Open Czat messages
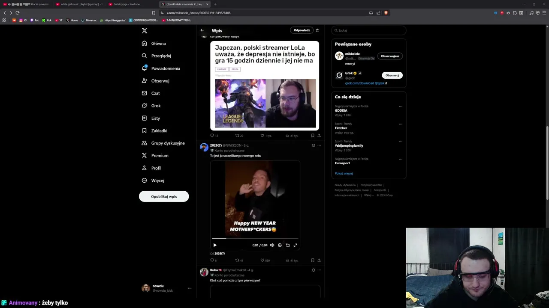 pyautogui.click(x=151, y=93)
